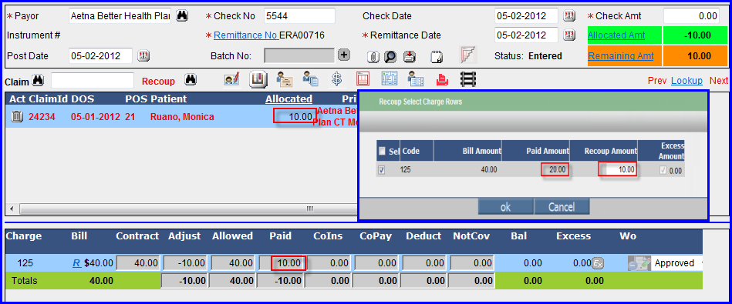Click the plus icon beside Batch No
This screenshot has height=304, width=732.
343,55
